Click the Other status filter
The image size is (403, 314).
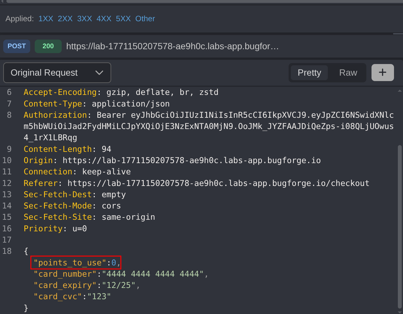(x=145, y=19)
